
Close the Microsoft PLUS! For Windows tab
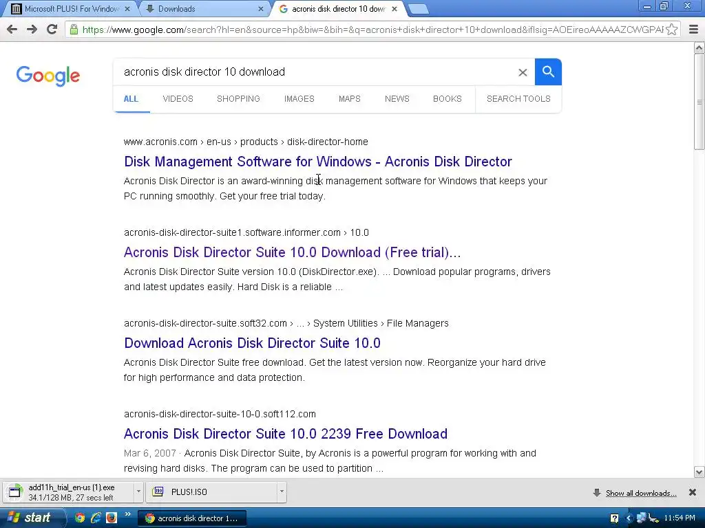[x=127, y=9]
